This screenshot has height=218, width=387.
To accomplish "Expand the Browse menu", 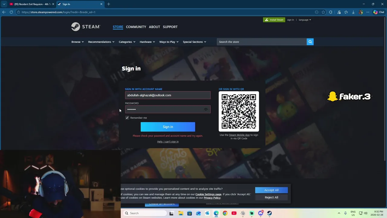I will (x=77, y=42).
